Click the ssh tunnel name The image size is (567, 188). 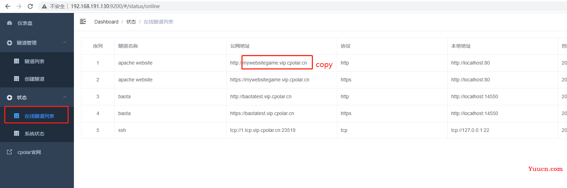[122, 130]
